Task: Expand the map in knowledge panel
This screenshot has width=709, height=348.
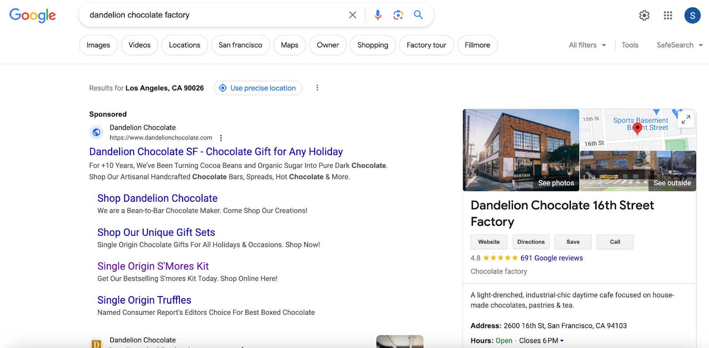Action: pyautogui.click(x=686, y=120)
